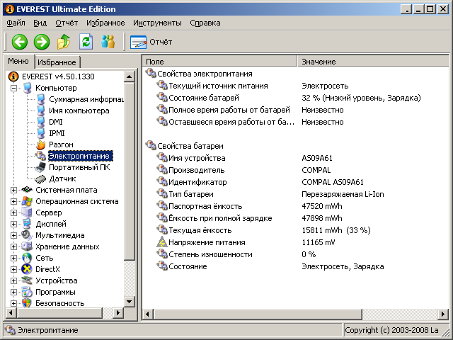The image size is (453, 340).
Task: Open the Вид menu
Action: 40,23
